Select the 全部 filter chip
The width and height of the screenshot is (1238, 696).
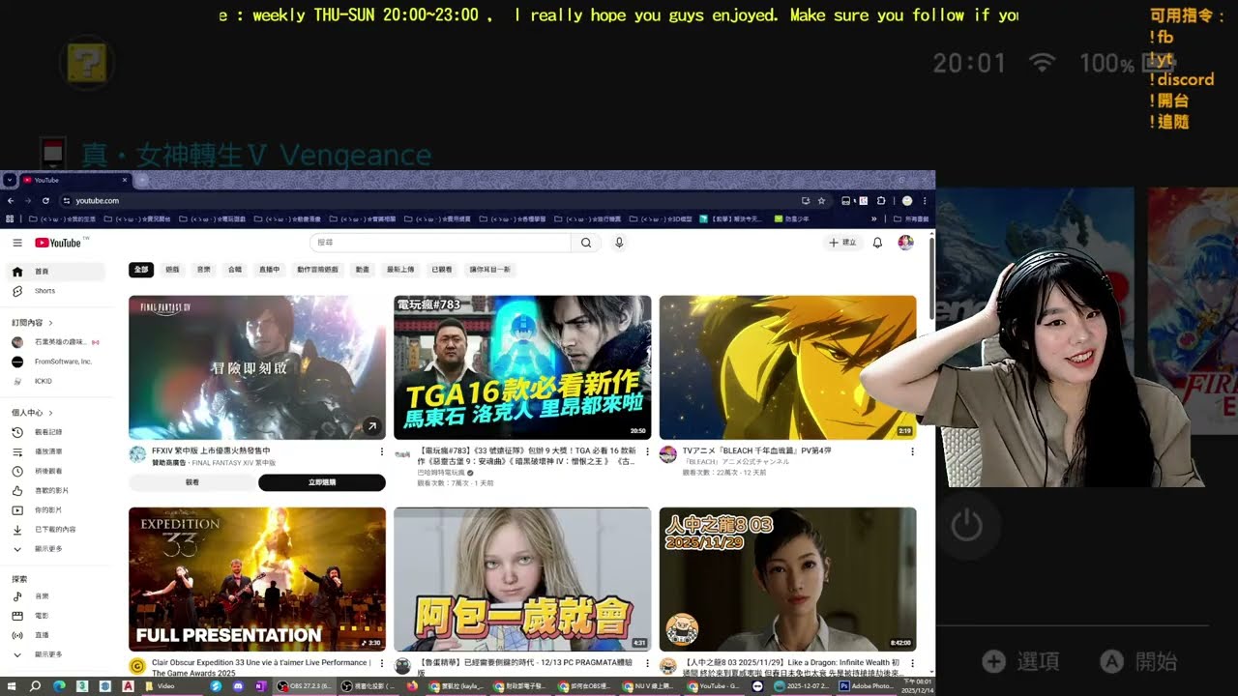click(x=141, y=270)
